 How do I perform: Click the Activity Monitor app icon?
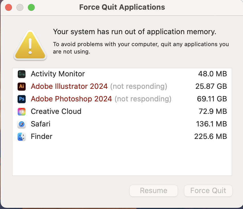[21, 74]
